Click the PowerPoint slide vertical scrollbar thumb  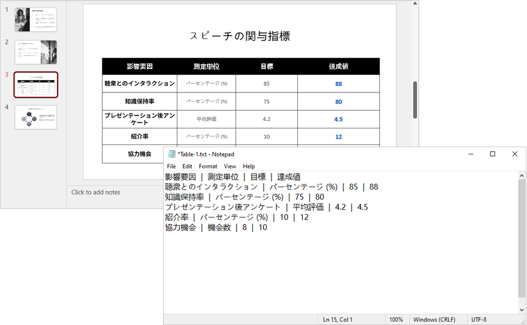(x=415, y=100)
